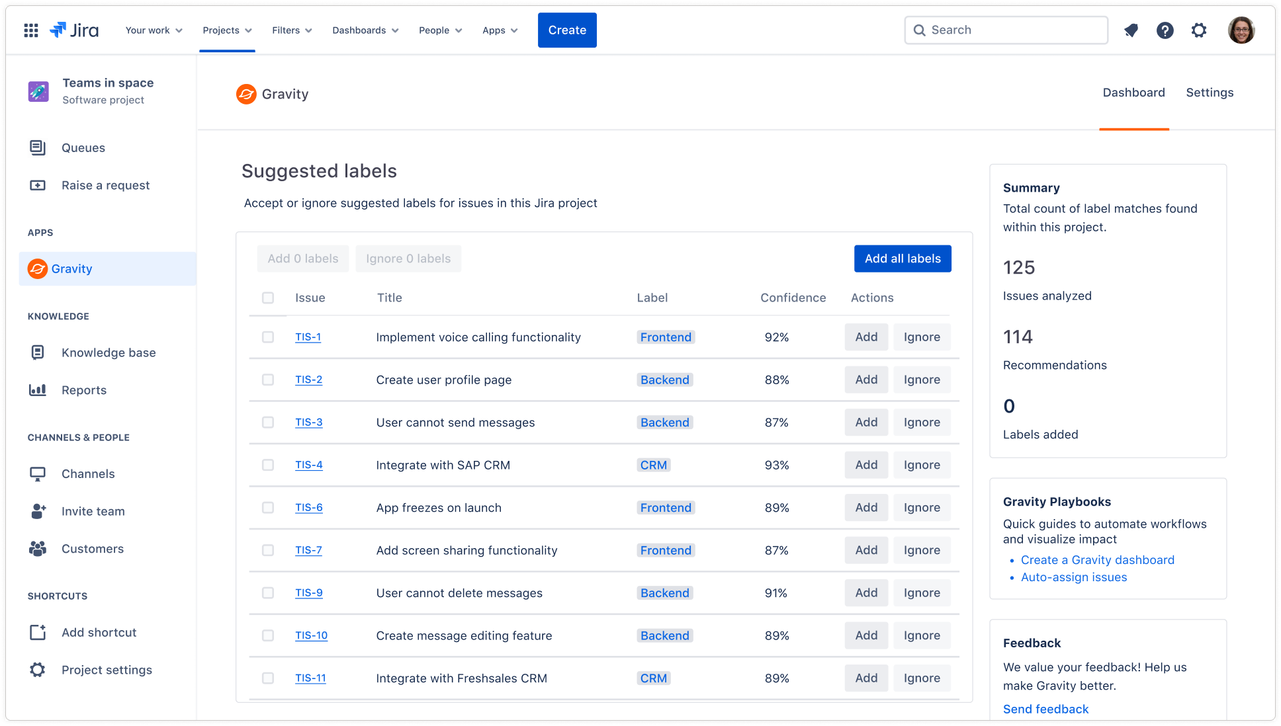Viewport: 1281px width, 726px height.
Task: Click the Auto-assign issues link
Action: [x=1073, y=577]
